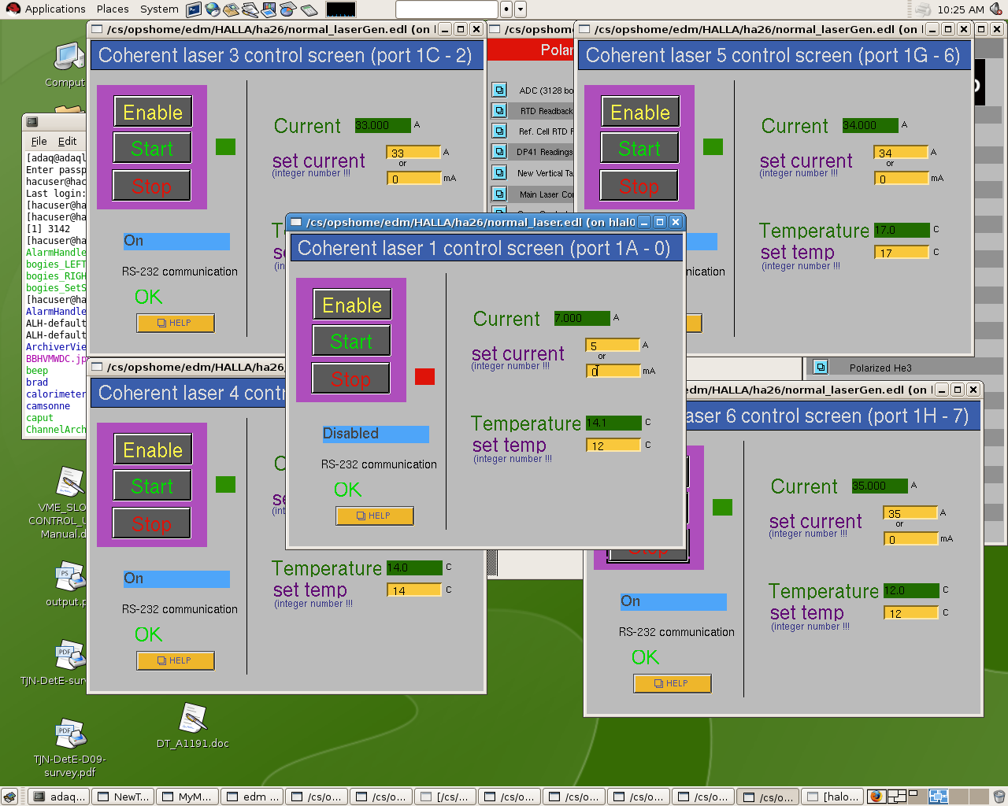
Task: Open the ADC (3128 related-display icon
Action: click(499, 90)
